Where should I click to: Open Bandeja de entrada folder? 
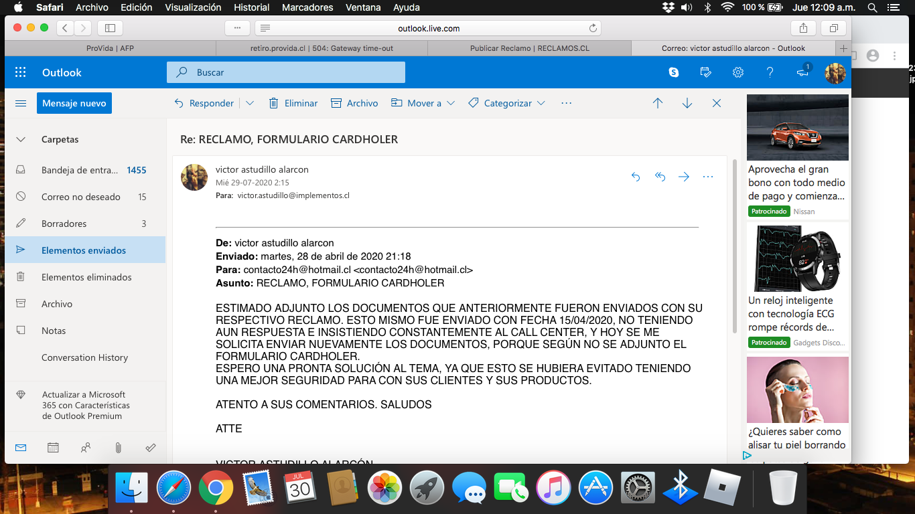click(x=85, y=170)
